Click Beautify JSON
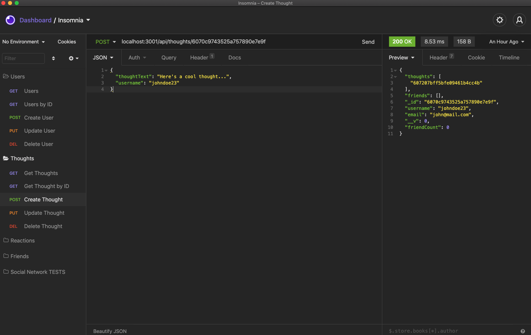 (110, 331)
